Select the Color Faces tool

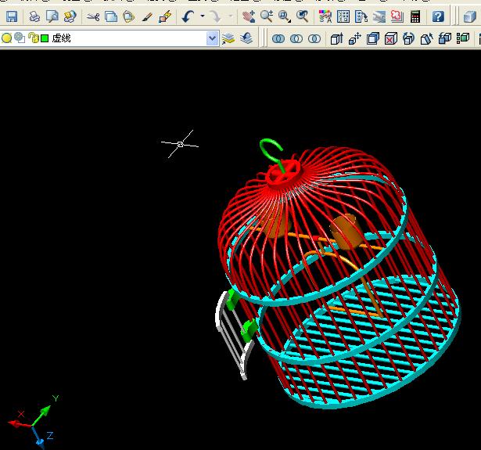(463, 38)
